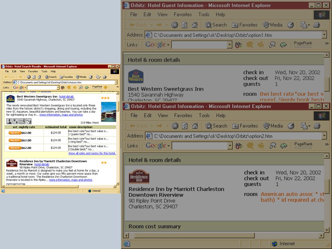Expand toolbar overflow chevron in option2.htm window
Image resolution: width=332 pixels, height=249 pixels.
327,144
